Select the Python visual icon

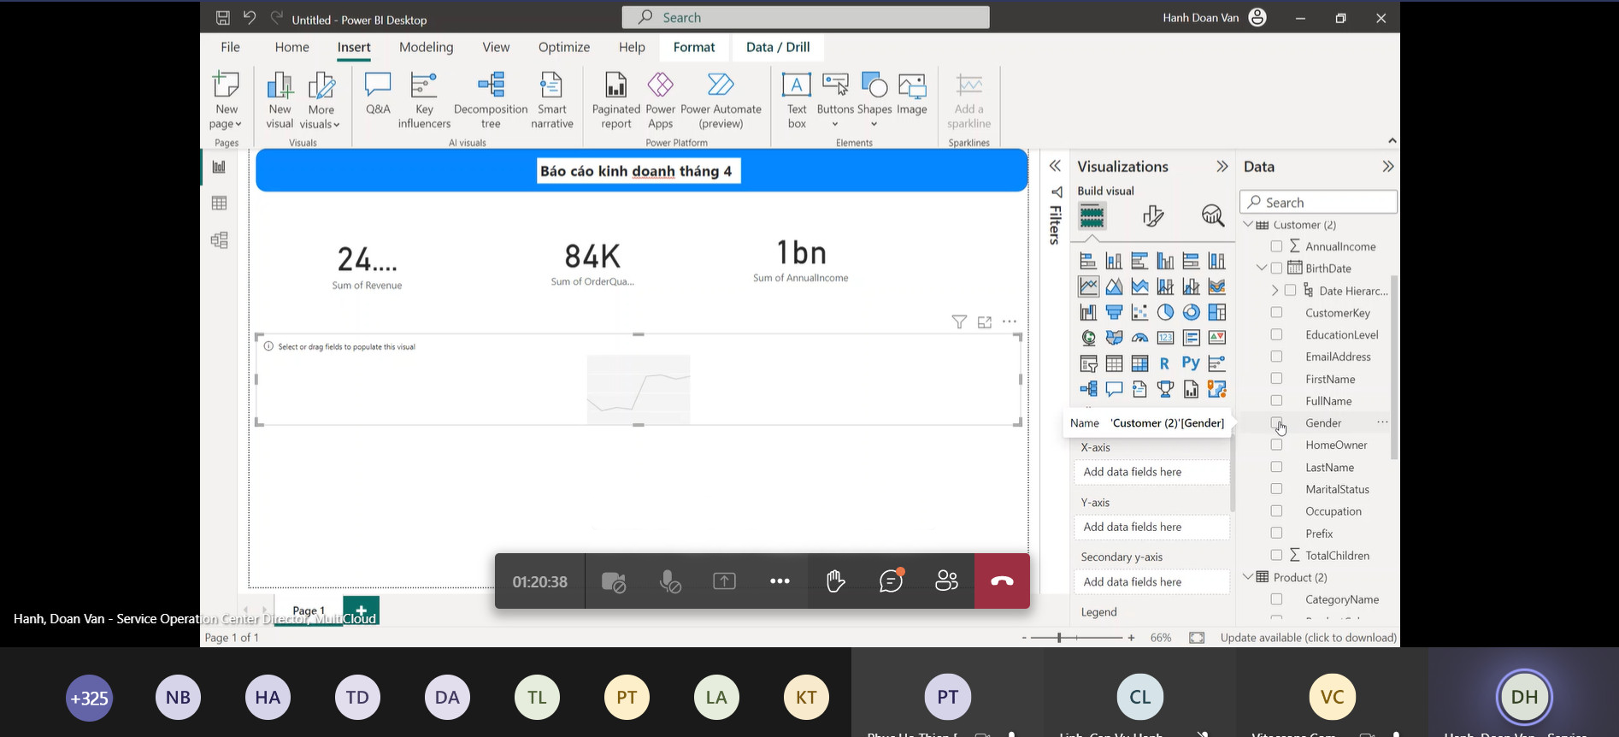pos(1191,363)
